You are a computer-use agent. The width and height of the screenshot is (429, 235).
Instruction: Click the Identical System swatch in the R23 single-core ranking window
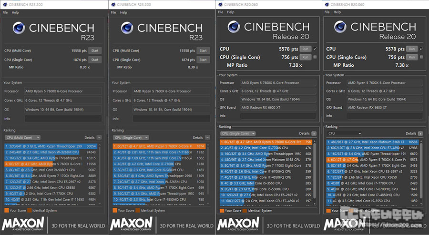pos(138,210)
